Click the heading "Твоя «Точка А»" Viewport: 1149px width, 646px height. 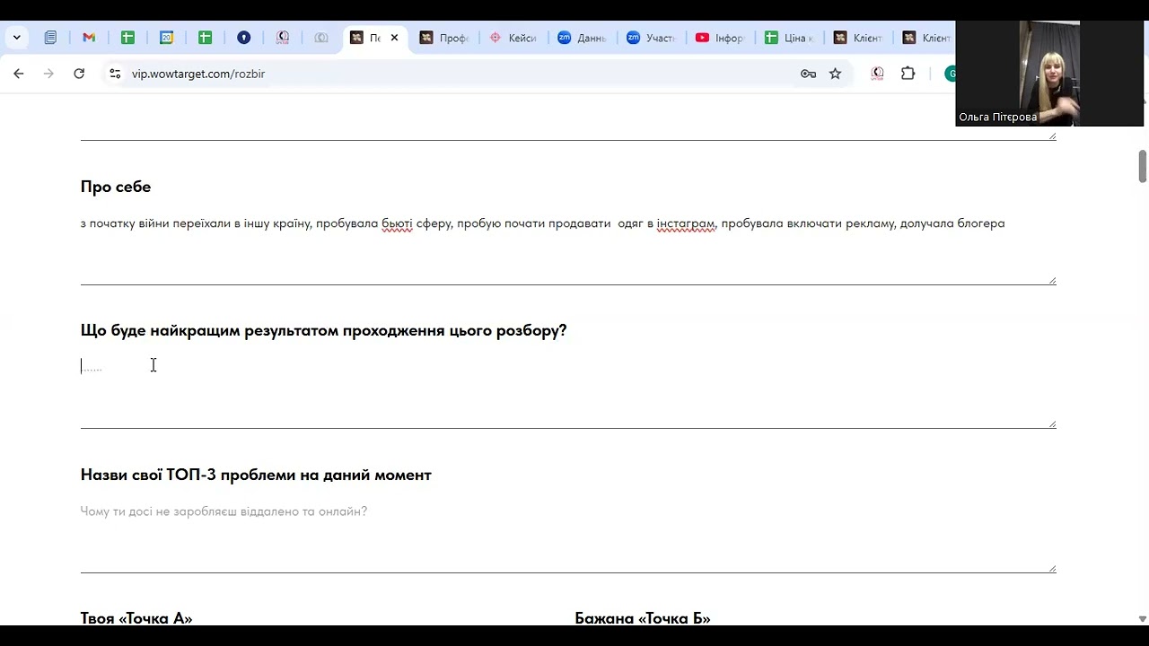coord(136,618)
